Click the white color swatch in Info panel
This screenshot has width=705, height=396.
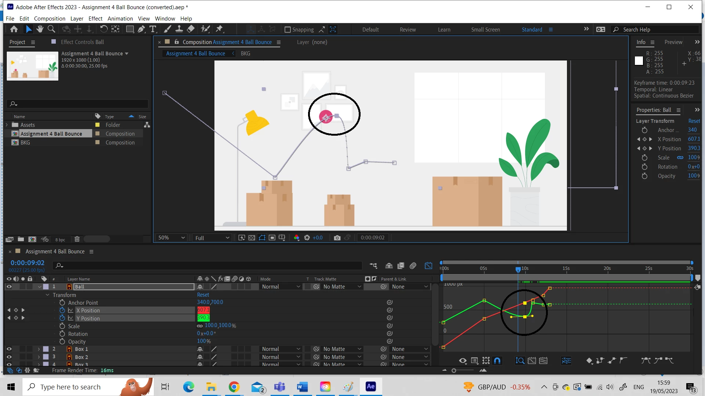click(x=639, y=61)
